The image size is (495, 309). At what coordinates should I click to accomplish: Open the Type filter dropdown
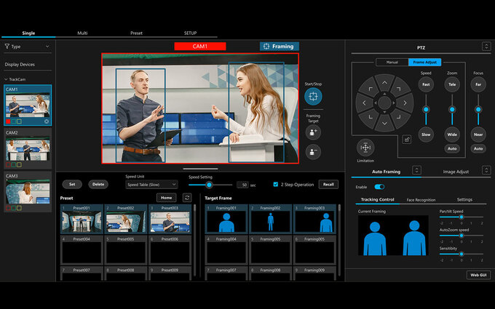coord(28,47)
